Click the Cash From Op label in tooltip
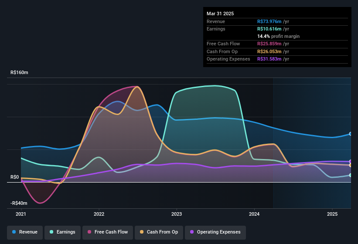 click(222, 51)
